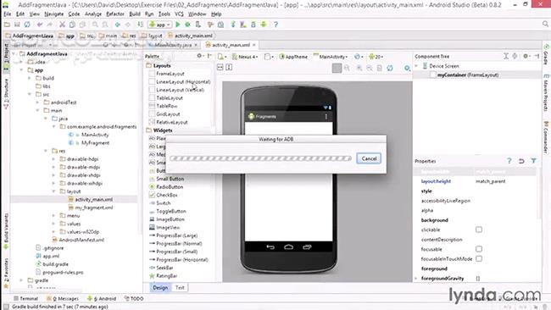Switch to the Text editor tab
The width and height of the screenshot is (551, 310).
tap(180, 287)
